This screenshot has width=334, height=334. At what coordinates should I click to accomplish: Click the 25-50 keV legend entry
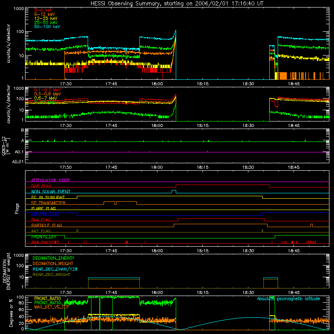pos(46,23)
